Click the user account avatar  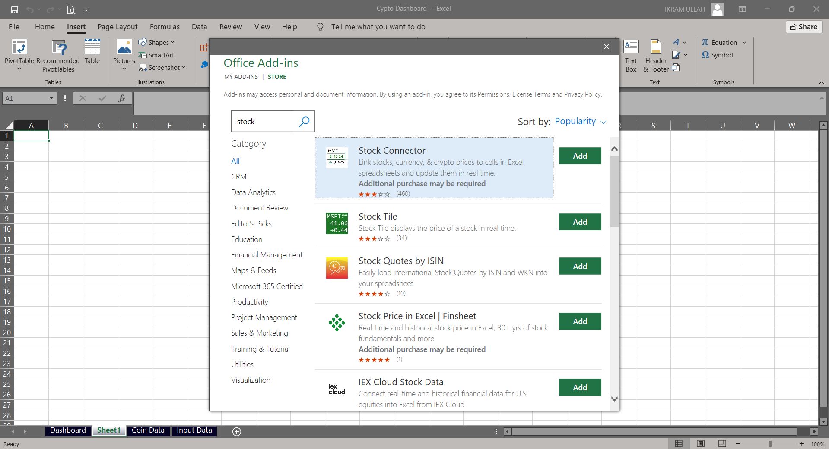click(718, 9)
